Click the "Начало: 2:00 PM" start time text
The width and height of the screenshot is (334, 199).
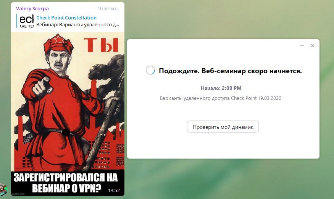coord(221,88)
